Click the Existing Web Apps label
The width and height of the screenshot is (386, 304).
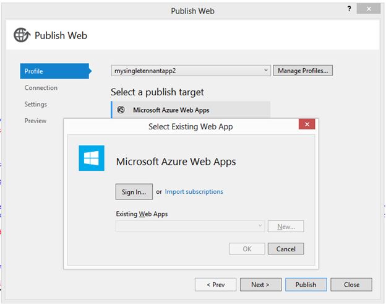[x=142, y=214]
